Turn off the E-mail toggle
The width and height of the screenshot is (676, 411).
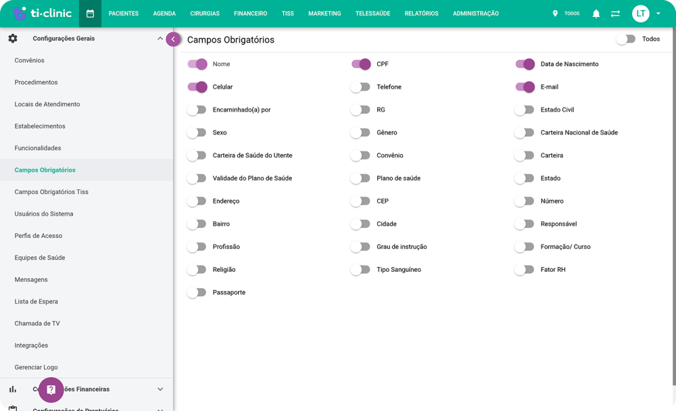point(525,87)
